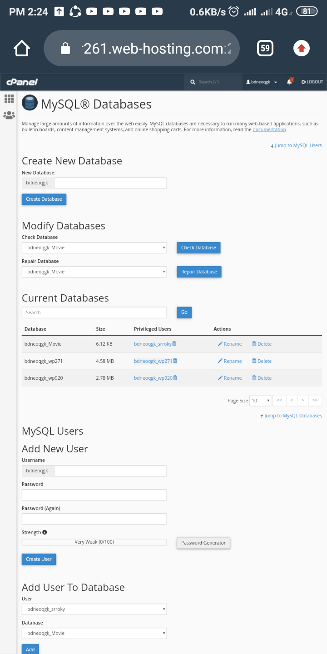327x654 pixels.
Task: Open the Repair Database dropdown
Action: [94, 272]
